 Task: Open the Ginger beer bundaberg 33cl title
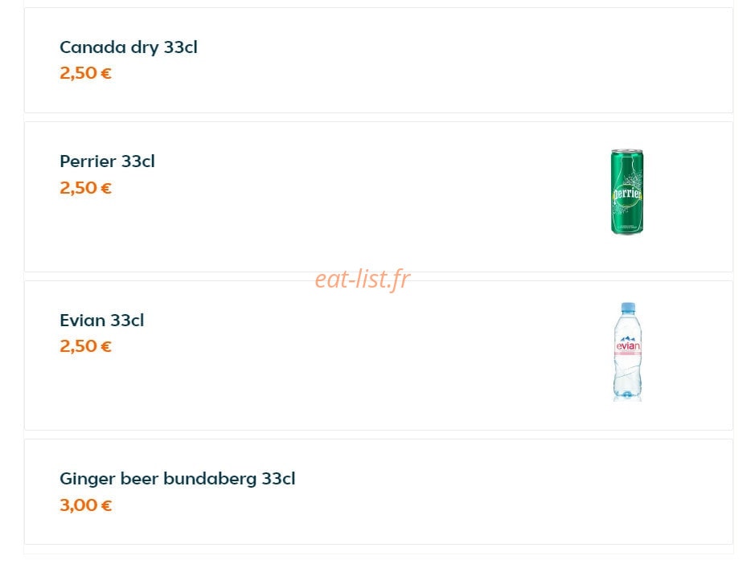(x=177, y=479)
